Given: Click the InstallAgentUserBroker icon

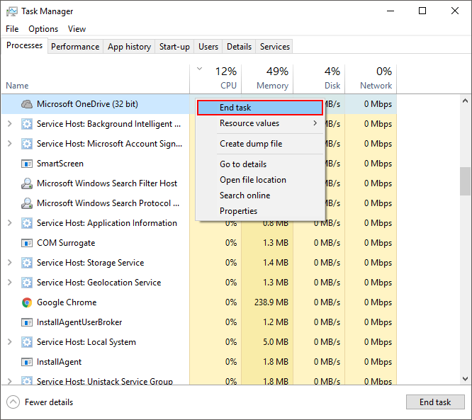Looking at the screenshot, I should [x=27, y=322].
